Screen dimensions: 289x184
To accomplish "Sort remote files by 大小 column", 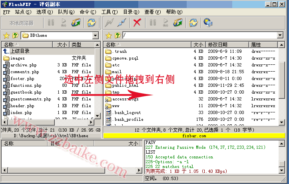I will pos(199,44).
